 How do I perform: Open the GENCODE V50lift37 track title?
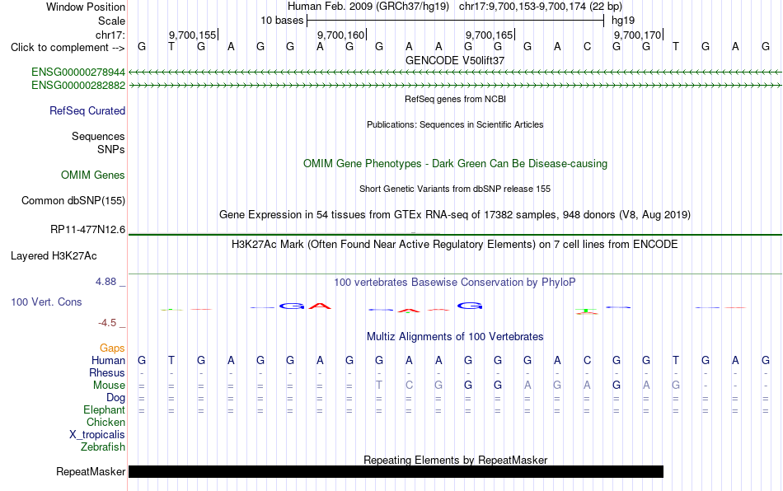coord(455,60)
